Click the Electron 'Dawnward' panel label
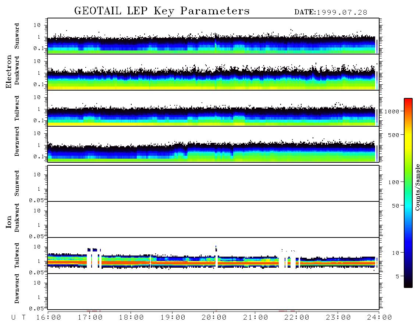This screenshot has width=420, height=324. pos(17,141)
